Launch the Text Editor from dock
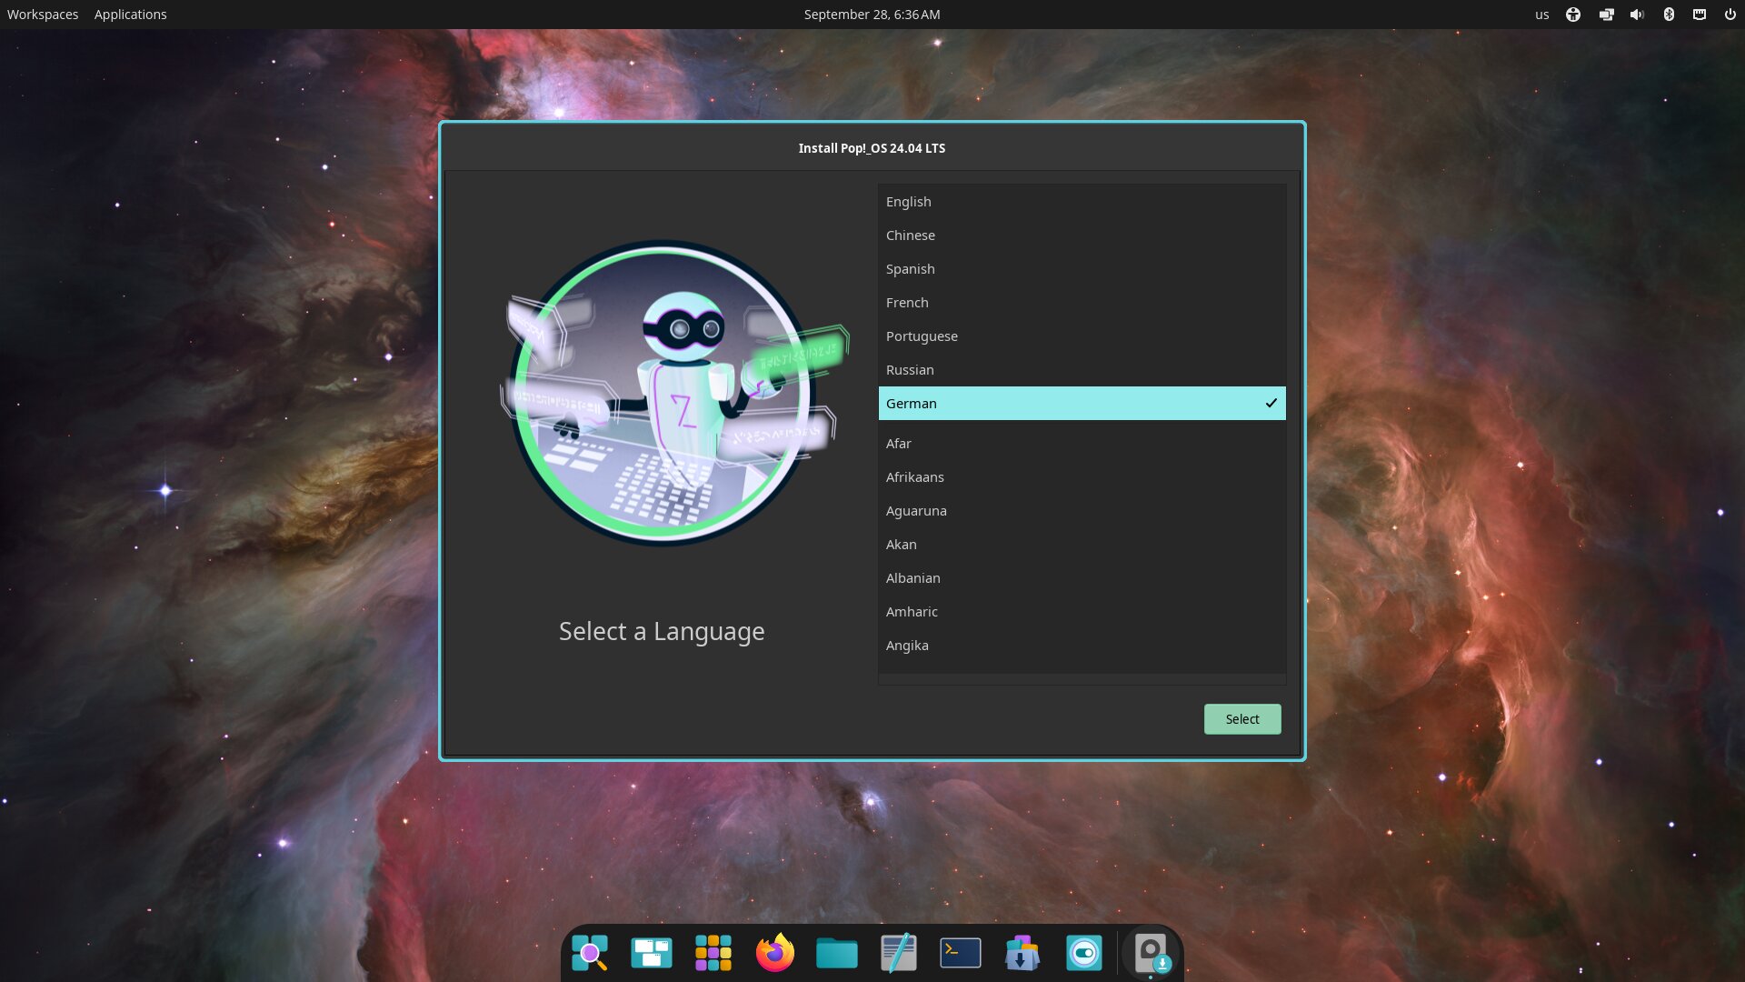The width and height of the screenshot is (1745, 982). [x=899, y=953]
